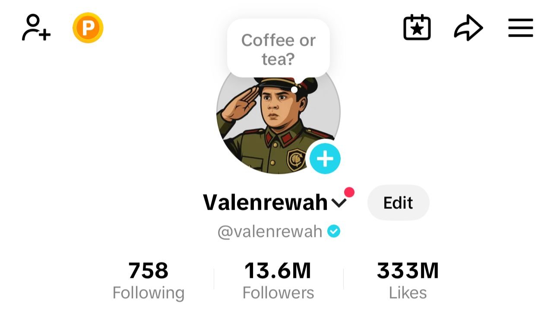Click the Edit profile button
Image resolution: width=557 pixels, height=315 pixels.
coord(398,203)
